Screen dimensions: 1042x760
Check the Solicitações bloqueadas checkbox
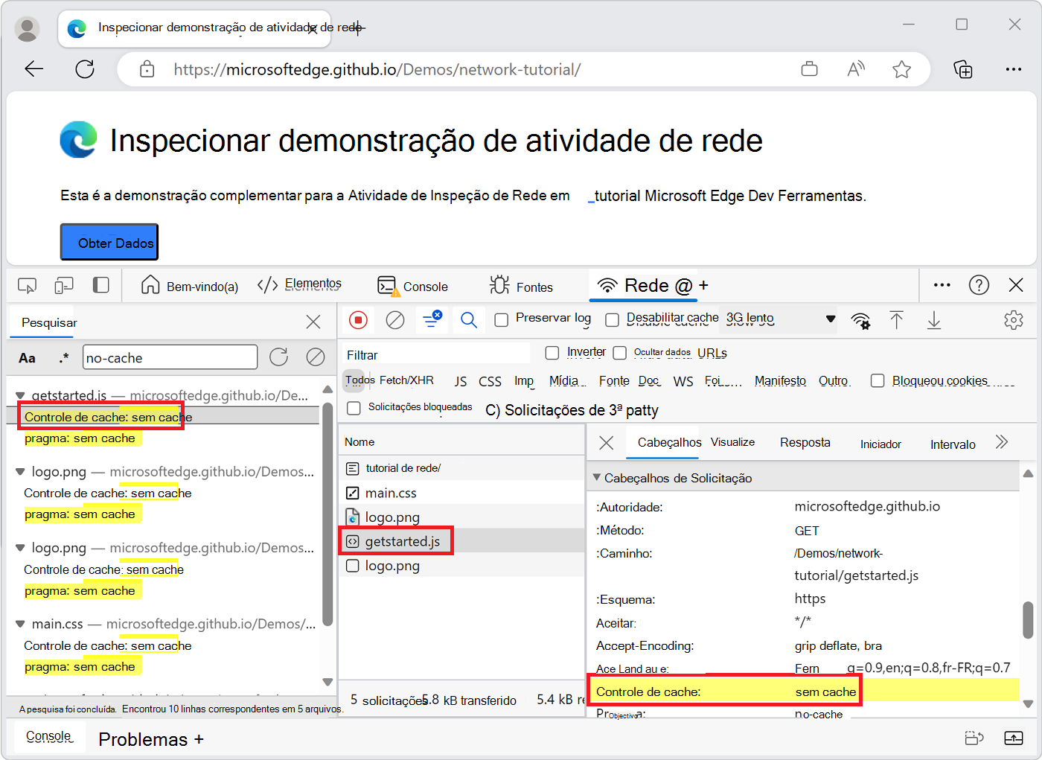[354, 408]
